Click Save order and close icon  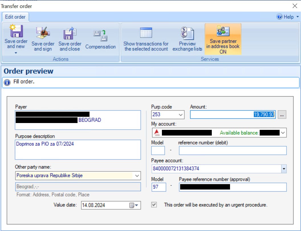tap(70, 34)
